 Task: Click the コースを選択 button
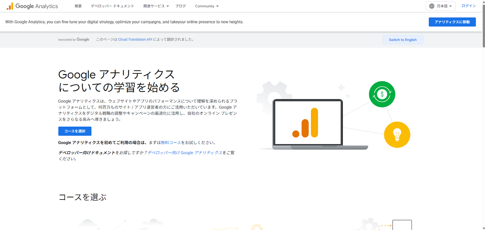click(x=75, y=131)
